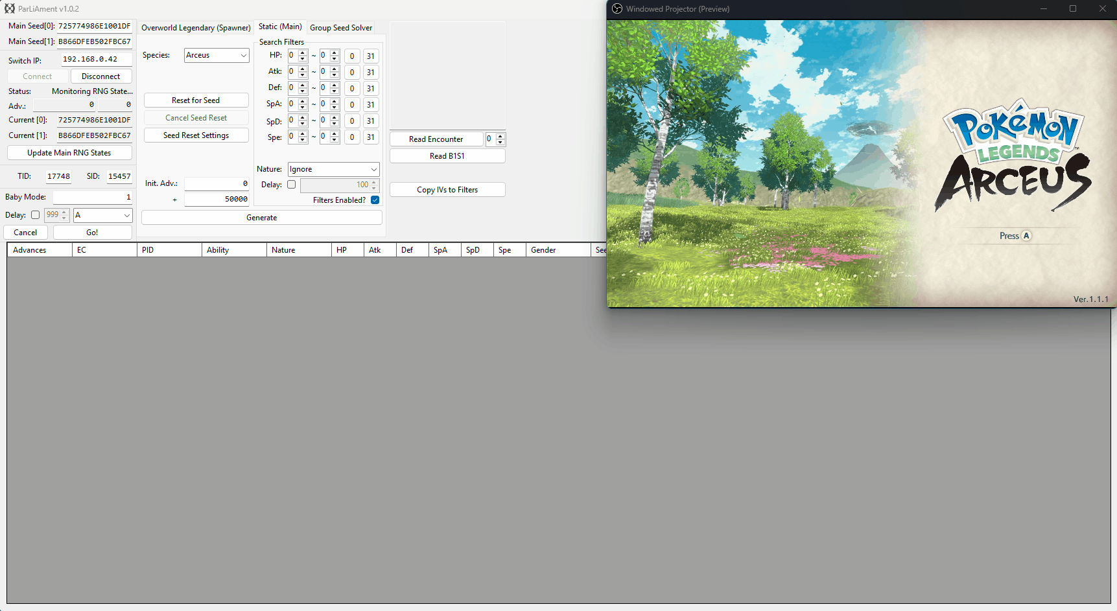Screen dimensions: 1117x611
Task: Open the Nature dropdown set to Ignore
Action: (333, 169)
